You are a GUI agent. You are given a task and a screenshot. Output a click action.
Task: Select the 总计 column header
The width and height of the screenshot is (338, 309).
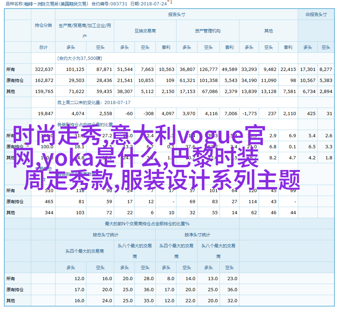pyautogui.click(x=43, y=47)
